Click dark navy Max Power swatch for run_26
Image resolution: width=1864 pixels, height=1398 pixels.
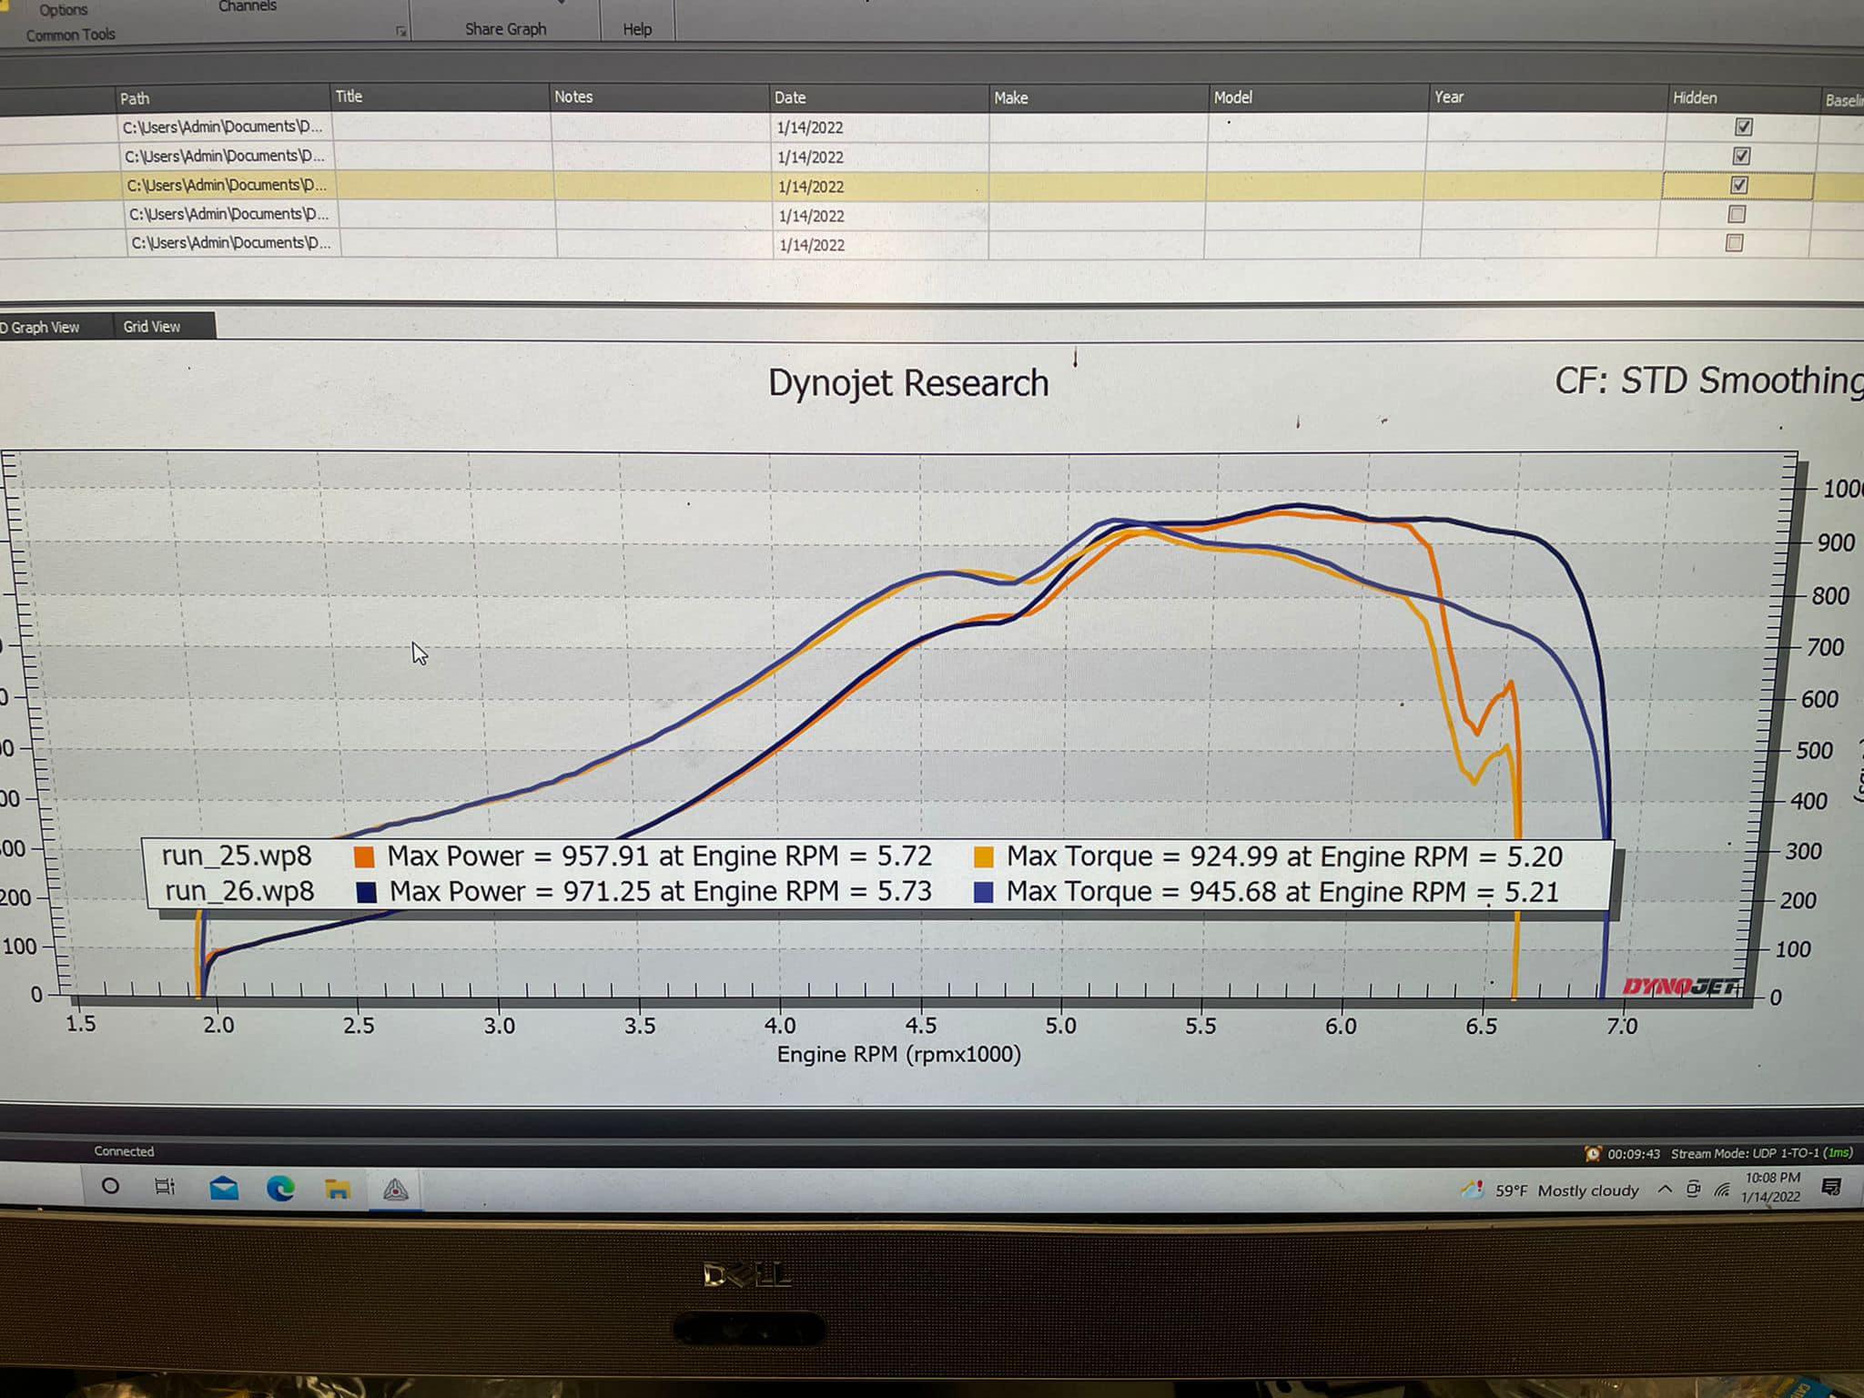pyautogui.click(x=366, y=892)
